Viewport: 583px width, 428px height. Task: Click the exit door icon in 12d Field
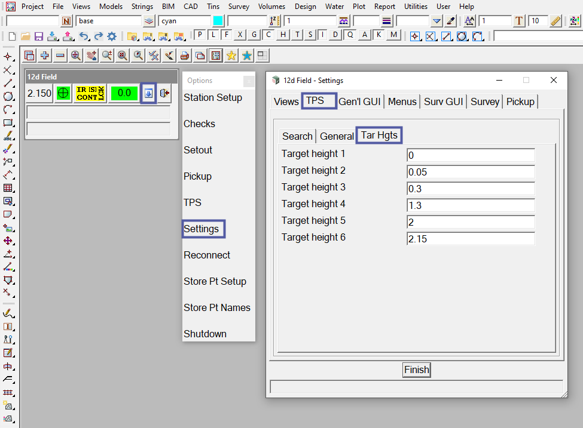[x=165, y=94]
